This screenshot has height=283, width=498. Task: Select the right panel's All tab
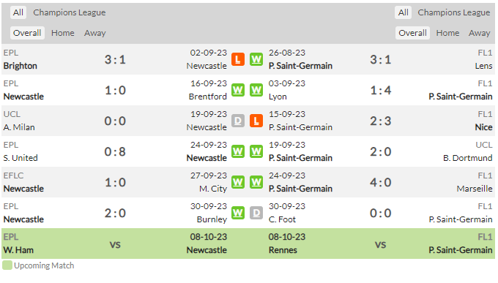(404, 12)
